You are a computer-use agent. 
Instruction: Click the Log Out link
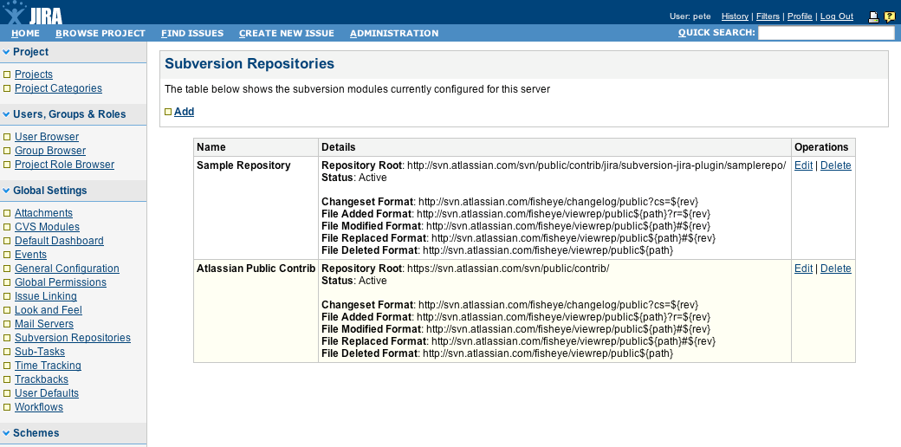(837, 16)
